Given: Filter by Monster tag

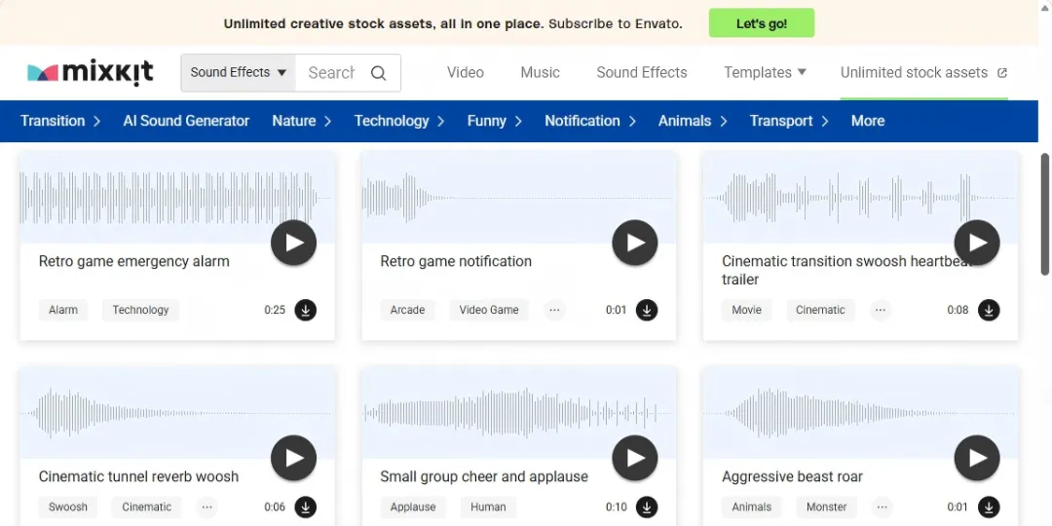Looking at the screenshot, I should click(x=827, y=507).
